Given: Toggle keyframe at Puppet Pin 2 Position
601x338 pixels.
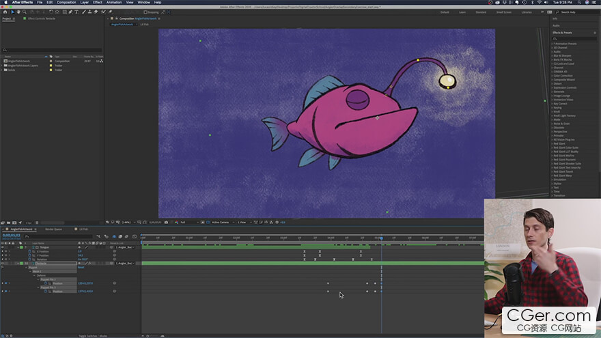Looking at the screenshot, I should click(5, 283).
